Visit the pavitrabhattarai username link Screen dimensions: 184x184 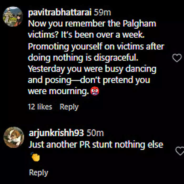(x=60, y=13)
